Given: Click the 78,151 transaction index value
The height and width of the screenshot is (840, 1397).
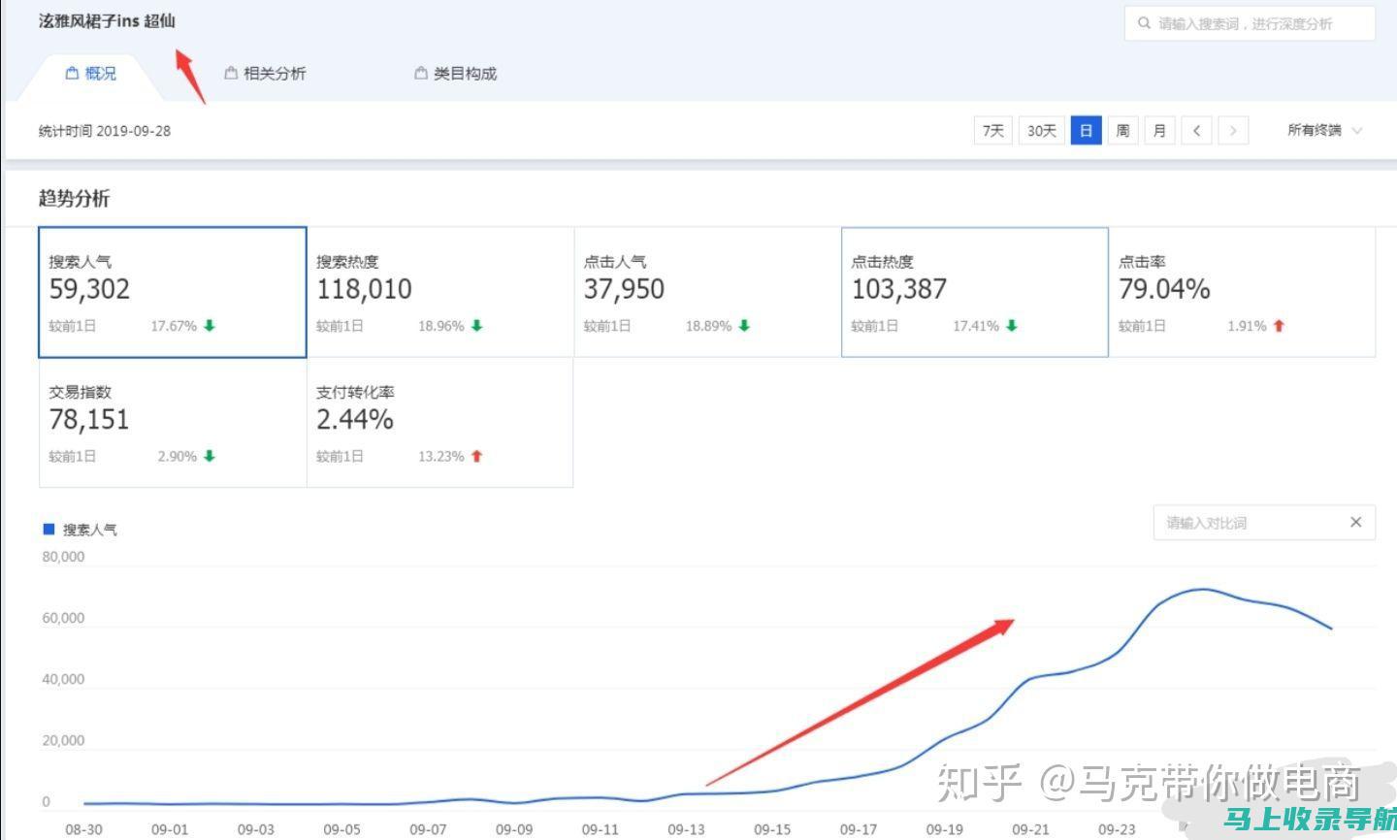Looking at the screenshot, I should click(x=89, y=419).
